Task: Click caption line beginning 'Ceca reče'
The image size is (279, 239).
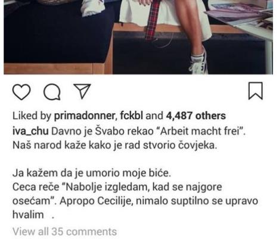Action: click(x=117, y=187)
